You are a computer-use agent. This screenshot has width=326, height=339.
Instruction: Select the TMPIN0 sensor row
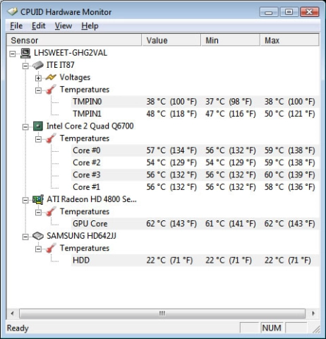click(195, 102)
